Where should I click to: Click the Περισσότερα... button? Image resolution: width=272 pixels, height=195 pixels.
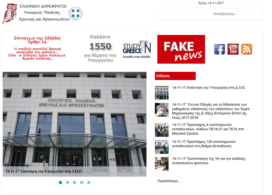[169, 181]
